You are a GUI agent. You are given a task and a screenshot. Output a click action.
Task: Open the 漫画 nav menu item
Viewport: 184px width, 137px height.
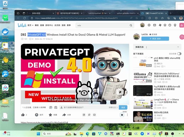[x=63, y=25]
